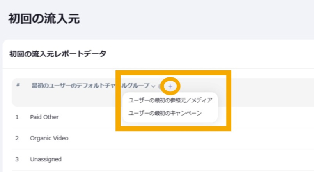The width and height of the screenshot is (314, 172).
Task: Click the 初回の流入元 page title
Action: 44,19
